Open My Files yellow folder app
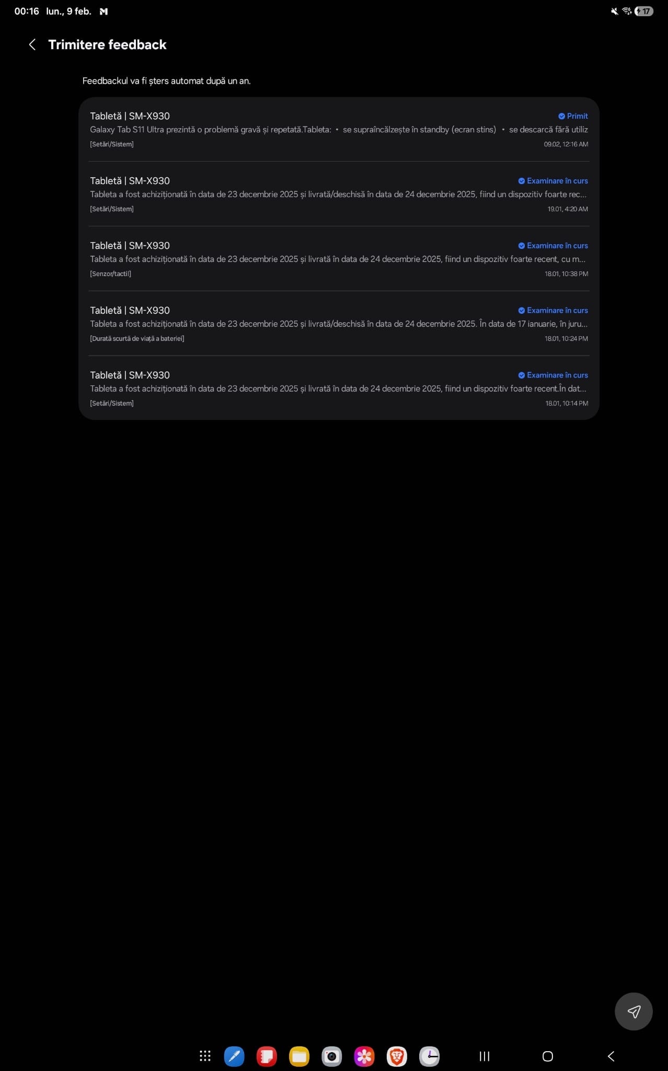Viewport: 668px width, 1071px height. click(x=299, y=1056)
